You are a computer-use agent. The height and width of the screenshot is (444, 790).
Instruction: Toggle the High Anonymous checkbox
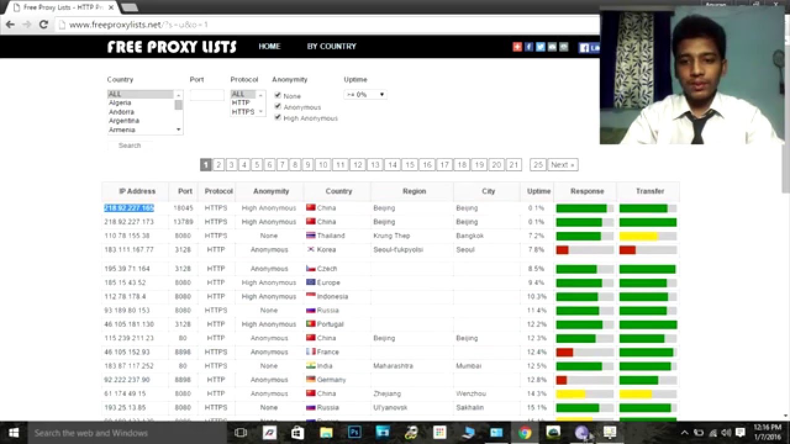278,118
